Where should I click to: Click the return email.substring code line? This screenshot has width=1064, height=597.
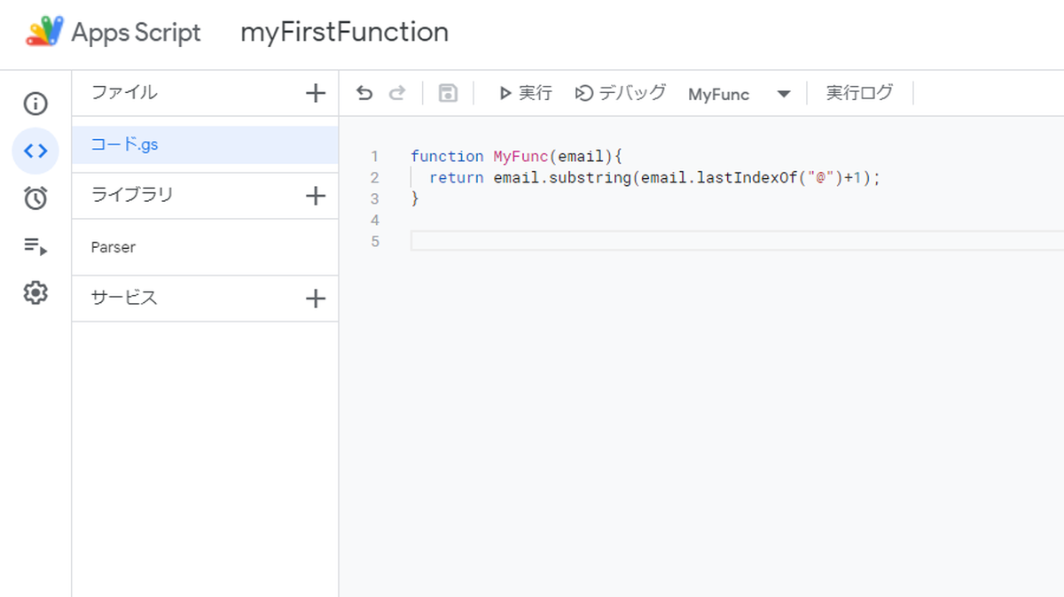pyautogui.click(x=654, y=177)
